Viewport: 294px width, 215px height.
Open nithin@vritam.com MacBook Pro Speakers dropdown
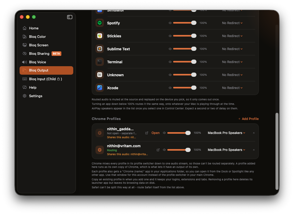227,150
